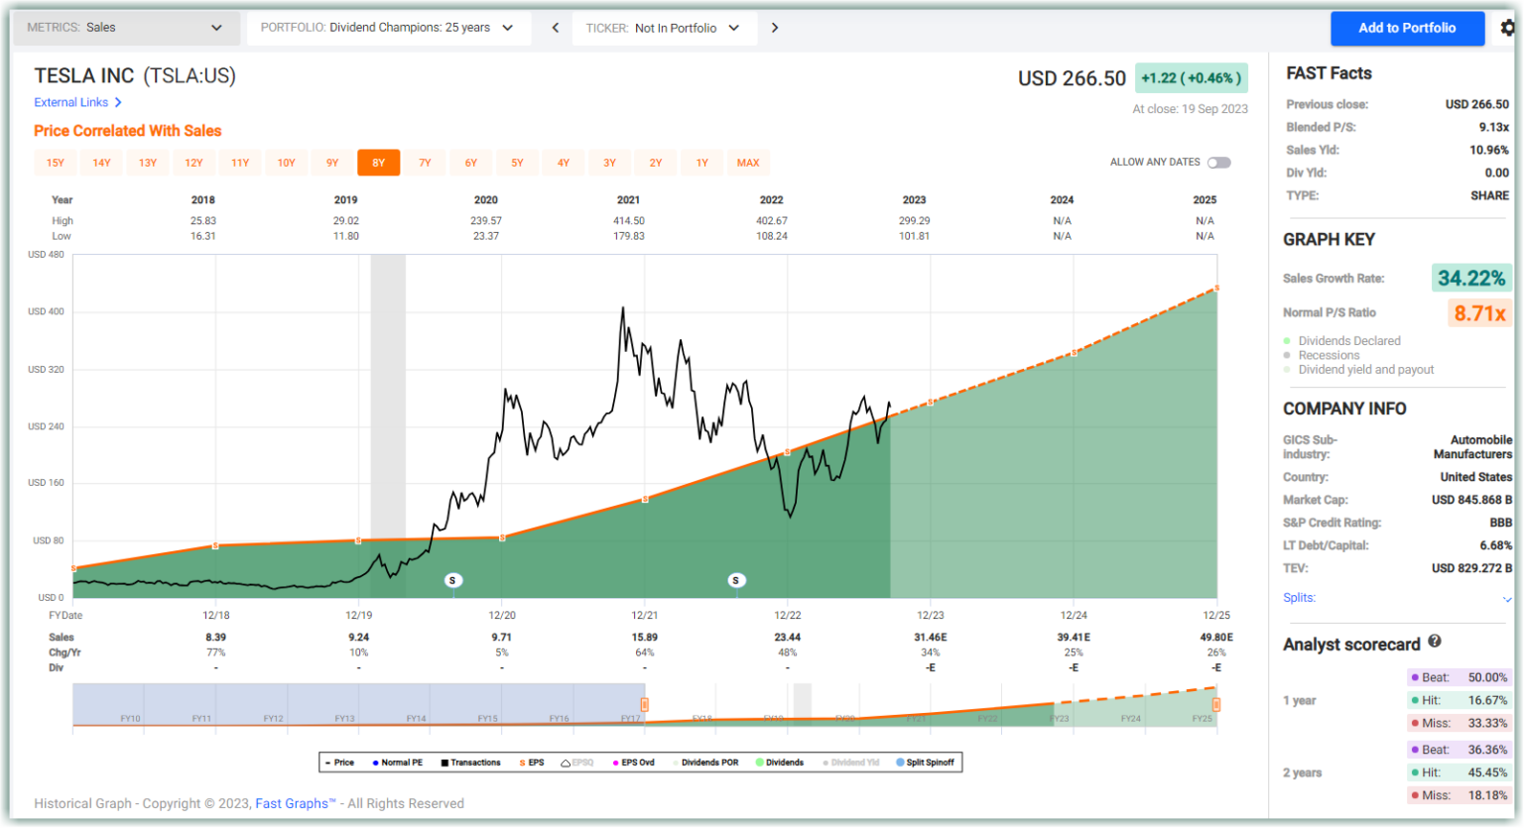This screenshot has height=828, width=1524.
Task: Toggle Dividend yield and payout in Graph Key
Action: (1358, 370)
